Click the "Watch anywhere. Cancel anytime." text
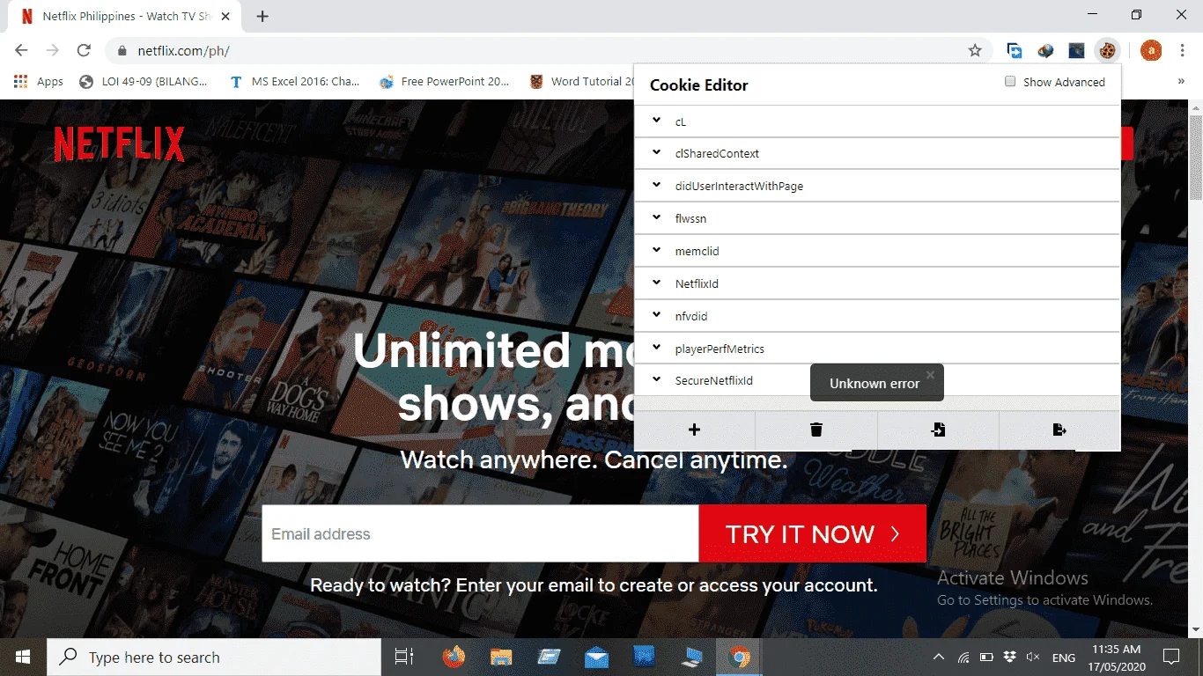This screenshot has height=676, width=1203. [x=594, y=459]
